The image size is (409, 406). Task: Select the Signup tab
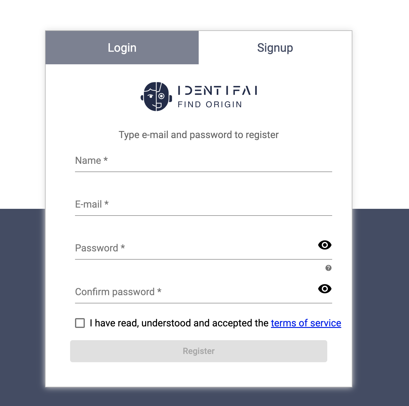275,47
